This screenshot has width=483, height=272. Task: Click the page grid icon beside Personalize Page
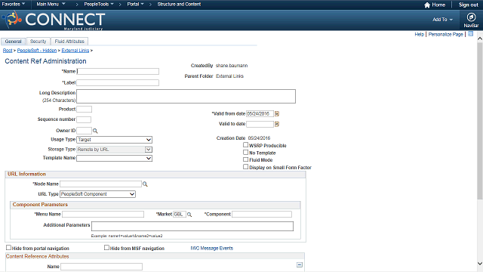(x=470, y=34)
